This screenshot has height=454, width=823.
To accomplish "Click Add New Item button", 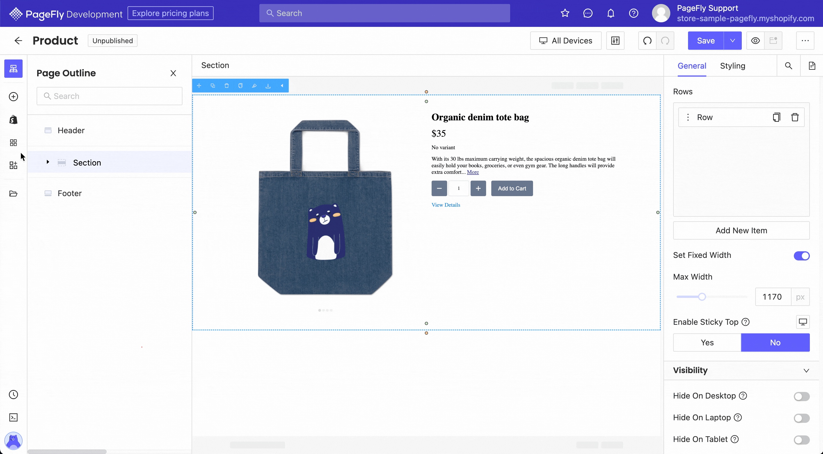I will click(x=741, y=230).
